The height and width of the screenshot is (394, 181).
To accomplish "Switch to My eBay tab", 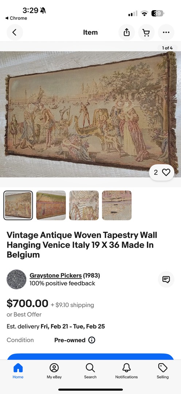I will coord(54,371).
